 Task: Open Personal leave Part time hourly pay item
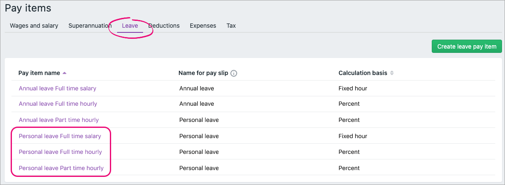[61, 168]
